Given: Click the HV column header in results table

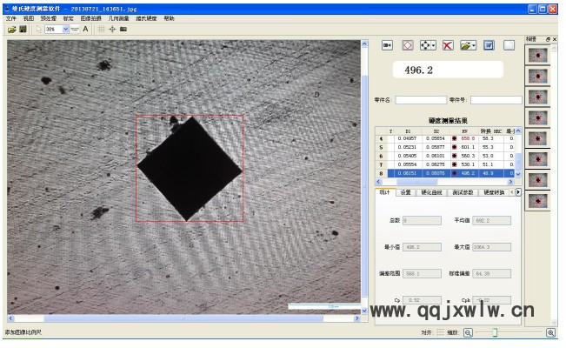Looking at the screenshot, I should 464,130.
